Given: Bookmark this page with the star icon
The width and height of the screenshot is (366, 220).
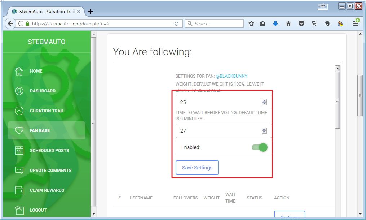Looking at the screenshot, I should coord(251,23).
